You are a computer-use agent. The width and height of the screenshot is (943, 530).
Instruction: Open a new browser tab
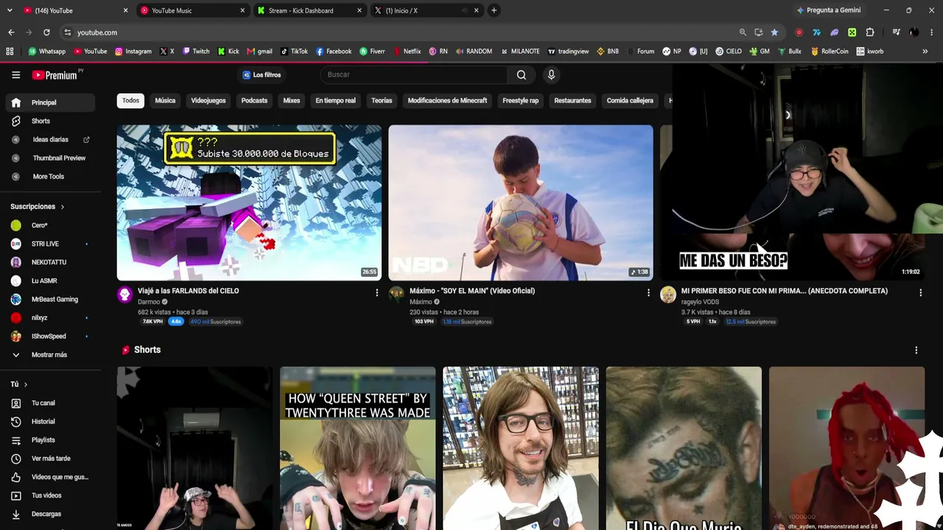tap(494, 10)
